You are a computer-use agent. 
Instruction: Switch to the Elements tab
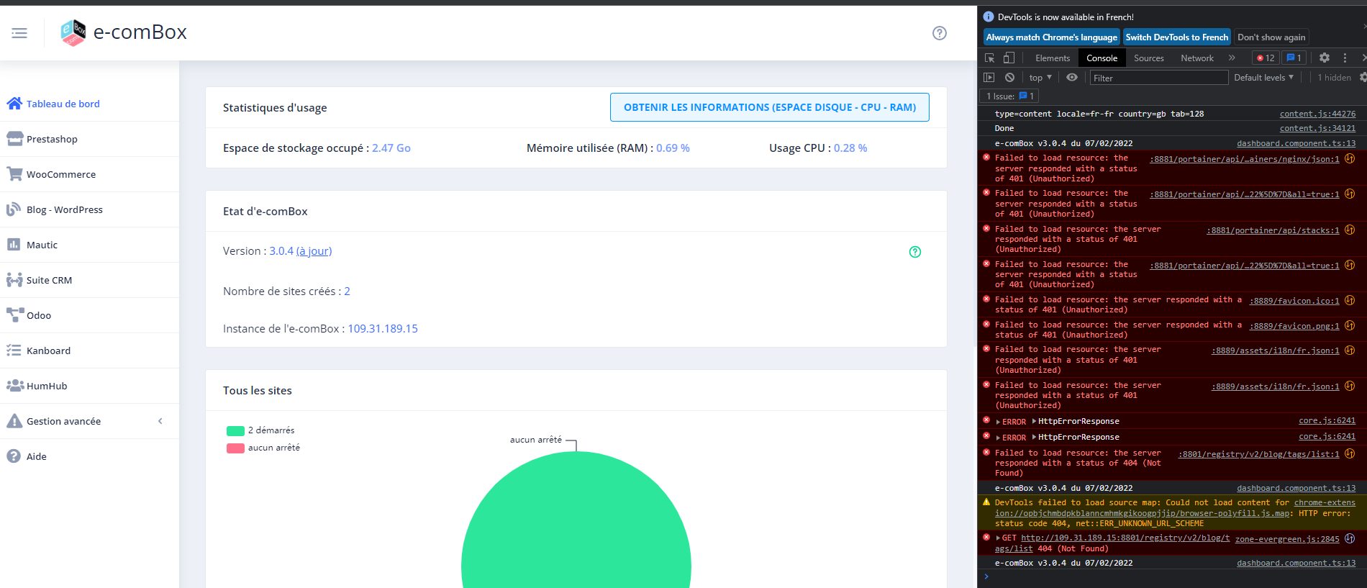click(x=1053, y=58)
